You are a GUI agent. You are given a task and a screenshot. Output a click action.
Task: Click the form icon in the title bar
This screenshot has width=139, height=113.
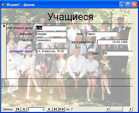click(3, 5)
